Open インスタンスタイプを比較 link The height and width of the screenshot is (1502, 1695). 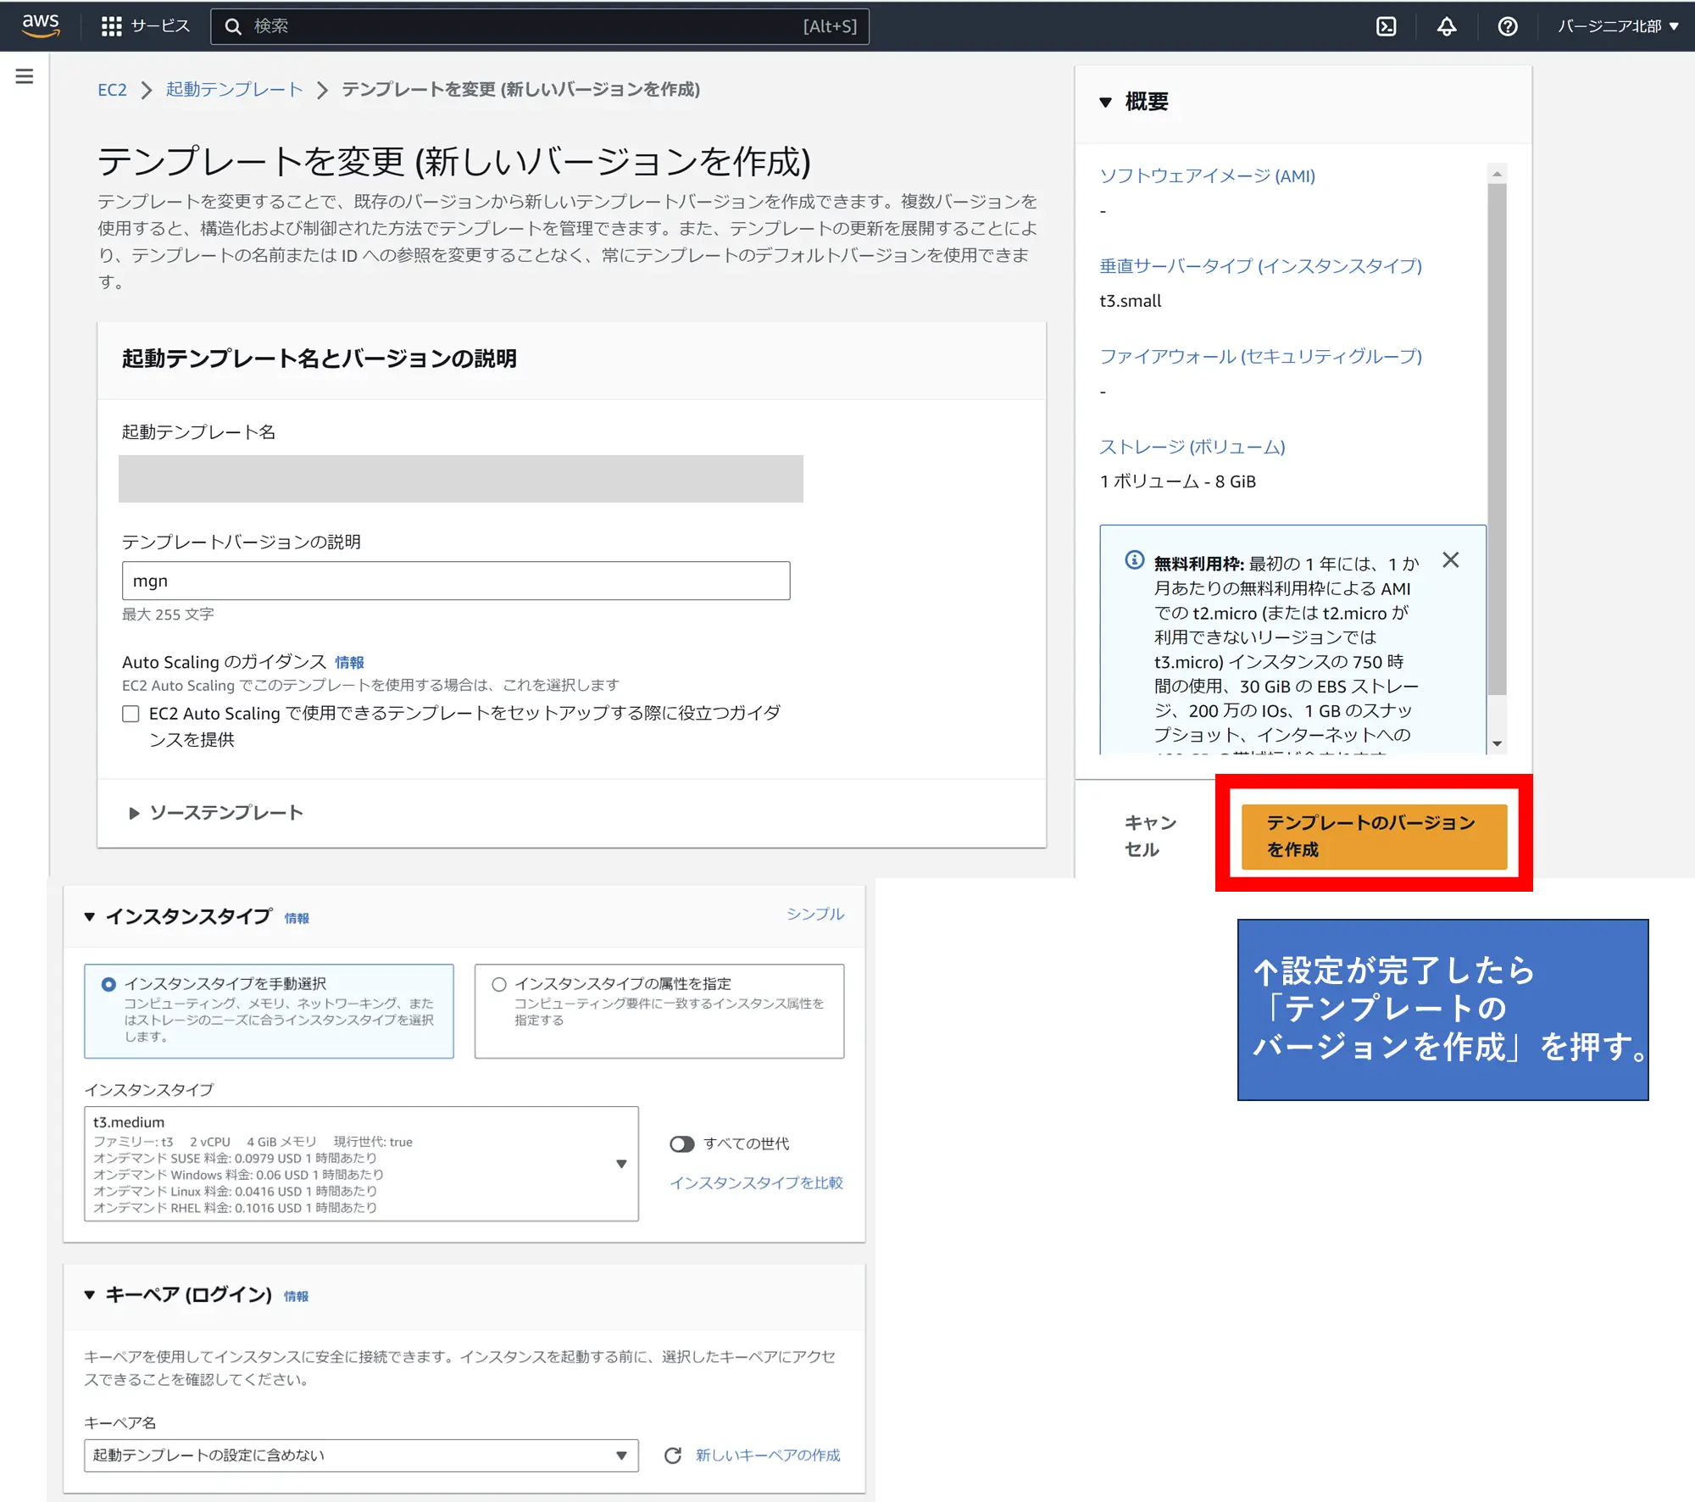coord(756,1182)
